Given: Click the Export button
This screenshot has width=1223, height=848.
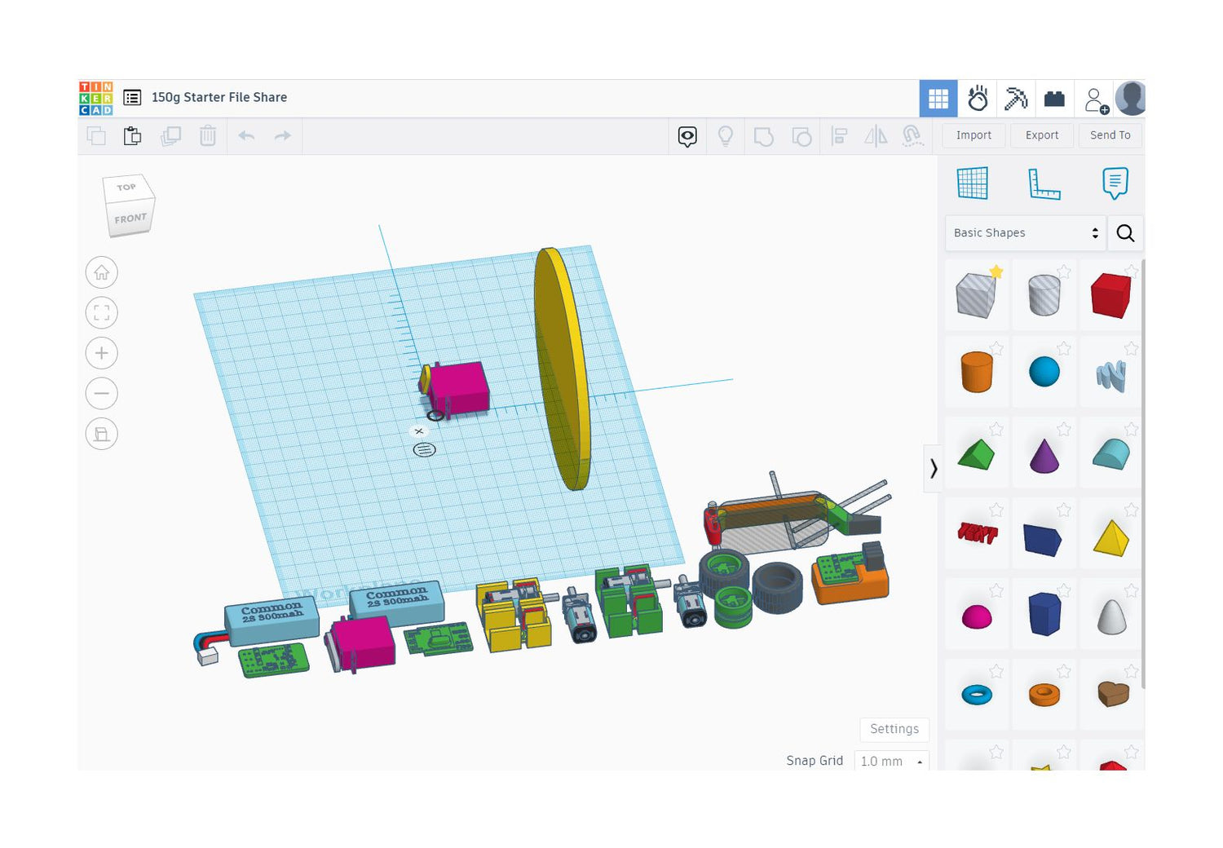Looking at the screenshot, I should [1042, 135].
